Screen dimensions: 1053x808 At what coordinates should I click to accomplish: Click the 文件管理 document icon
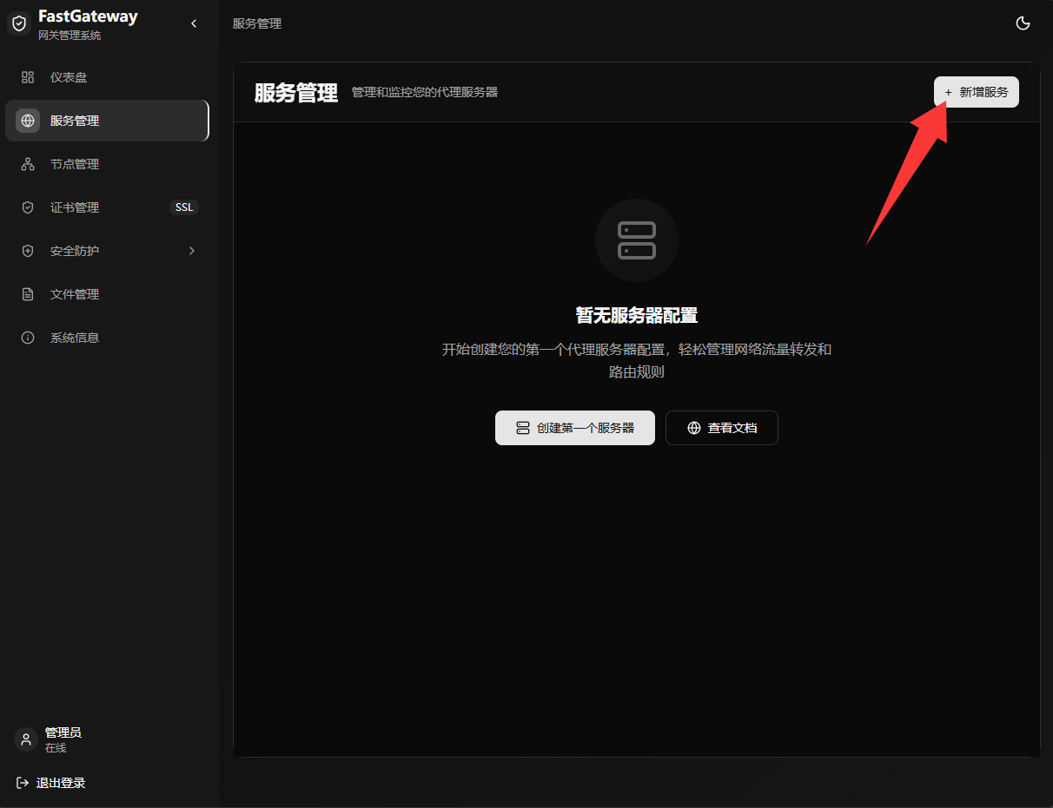(x=28, y=294)
